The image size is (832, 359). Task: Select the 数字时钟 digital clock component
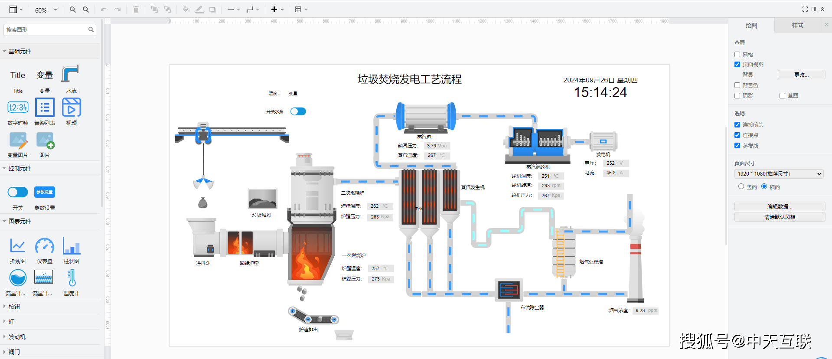point(18,108)
